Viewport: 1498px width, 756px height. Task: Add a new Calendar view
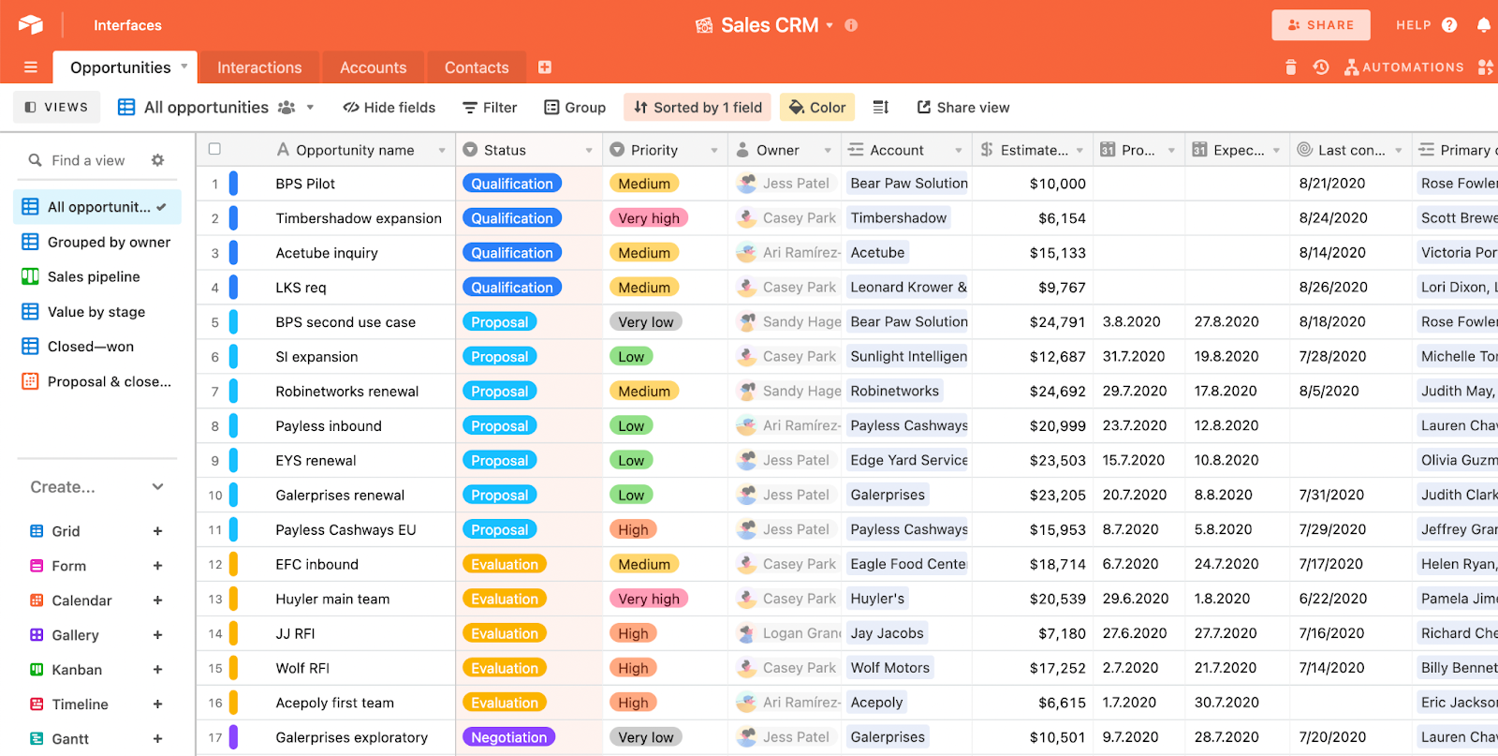(x=158, y=600)
